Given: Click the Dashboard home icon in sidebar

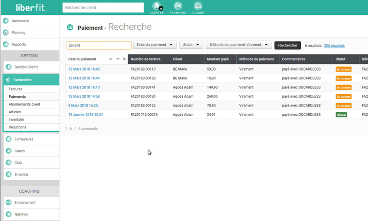Looking at the screenshot, I should (x=6, y=21).
